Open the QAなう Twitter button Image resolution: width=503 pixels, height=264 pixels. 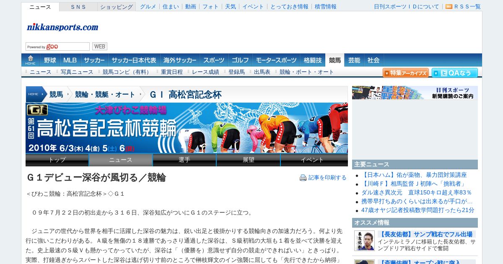click(x=455, y=73)
